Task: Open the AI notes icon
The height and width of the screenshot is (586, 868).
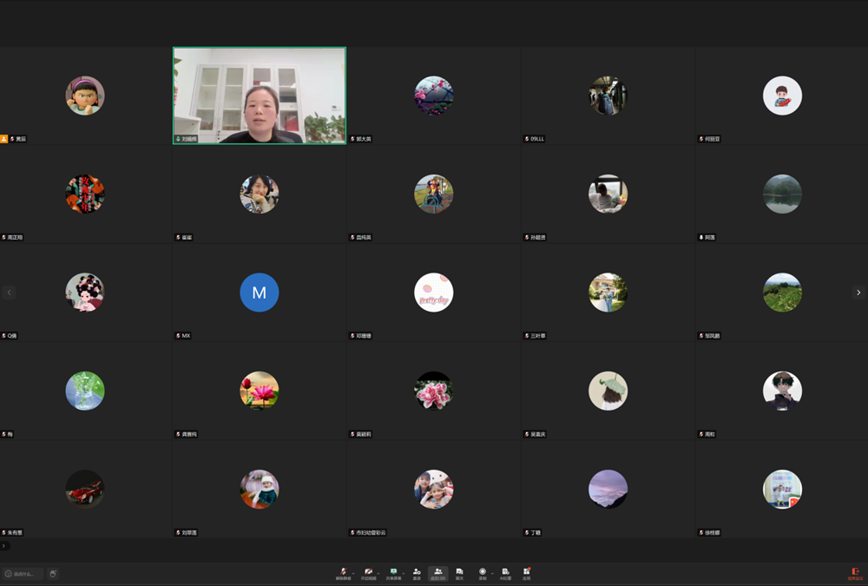Action: (x=505, y=572)
